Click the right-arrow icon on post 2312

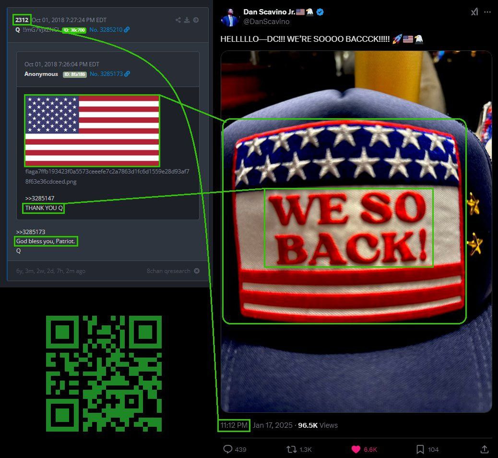point(196,20)
